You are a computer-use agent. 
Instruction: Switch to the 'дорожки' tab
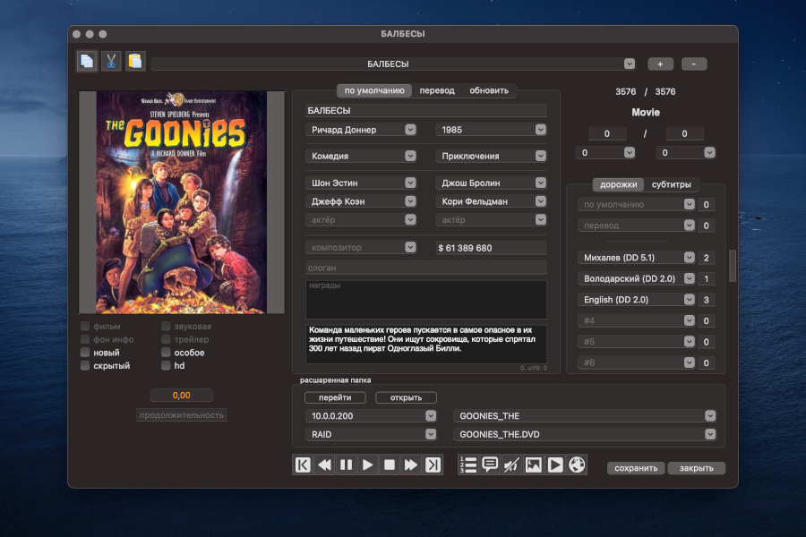pos(618,184)
